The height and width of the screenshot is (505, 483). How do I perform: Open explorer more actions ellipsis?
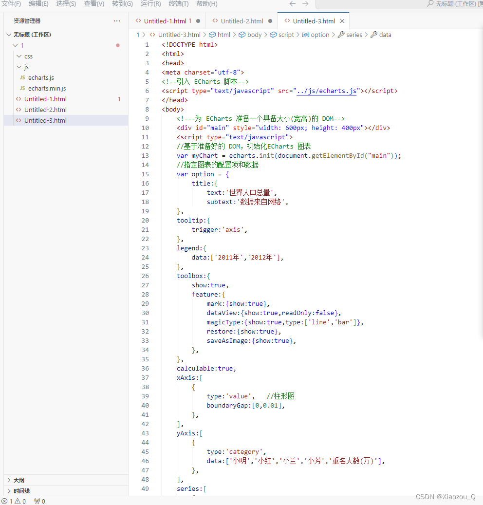(x=117, y=21)
